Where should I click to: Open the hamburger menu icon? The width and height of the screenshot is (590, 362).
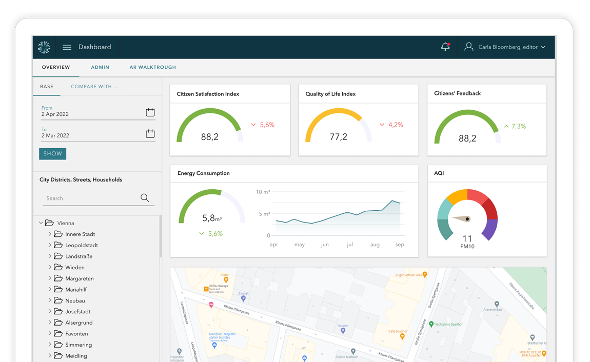[67, 47]
